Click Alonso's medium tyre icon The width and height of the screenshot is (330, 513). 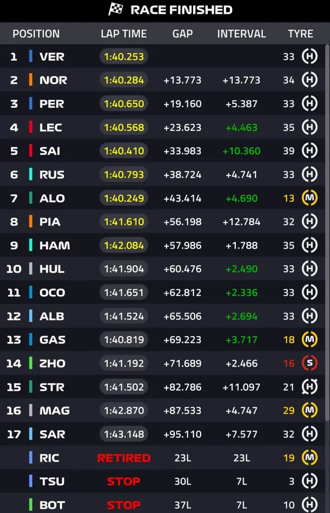(309, 198)
